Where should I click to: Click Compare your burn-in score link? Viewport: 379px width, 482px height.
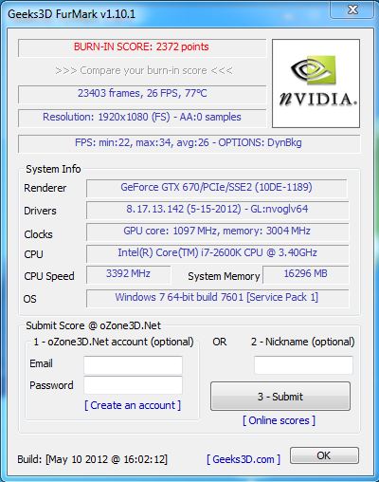click(144, 70)
